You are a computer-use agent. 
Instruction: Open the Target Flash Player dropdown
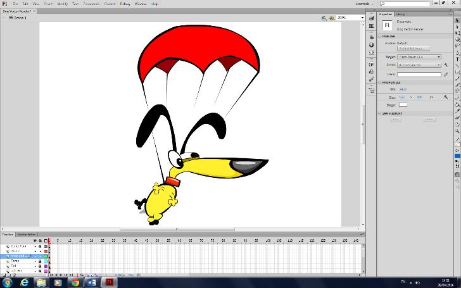(x=419, y=57)
